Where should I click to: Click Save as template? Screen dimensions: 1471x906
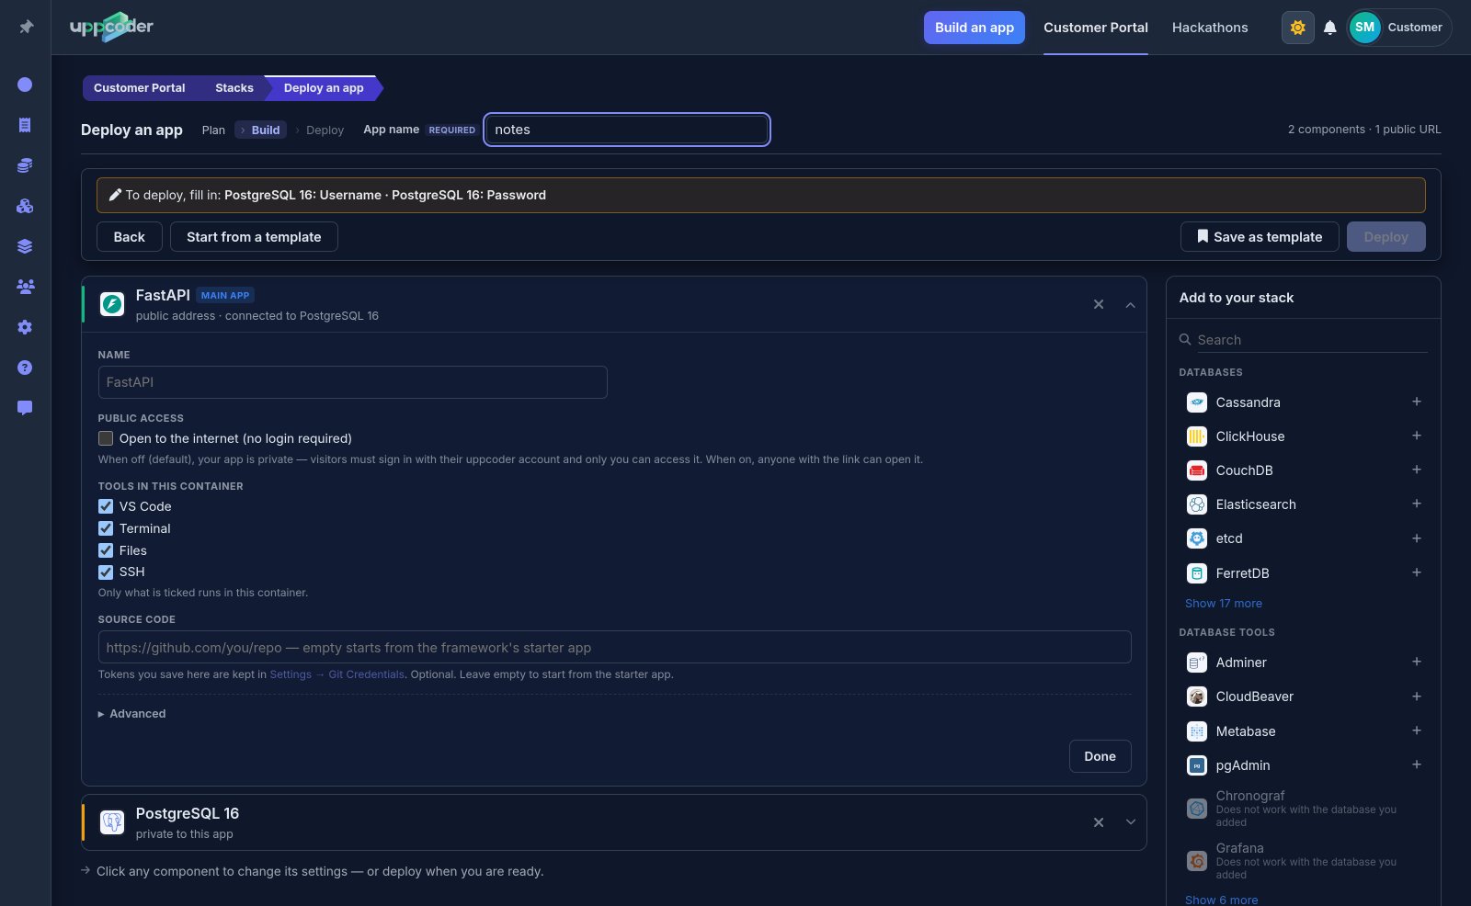point(1260,237)
